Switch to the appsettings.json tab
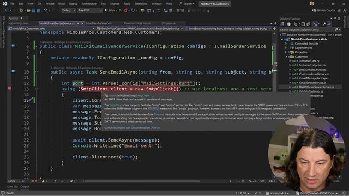Screen dimensions: 349x196 (18, 23)
